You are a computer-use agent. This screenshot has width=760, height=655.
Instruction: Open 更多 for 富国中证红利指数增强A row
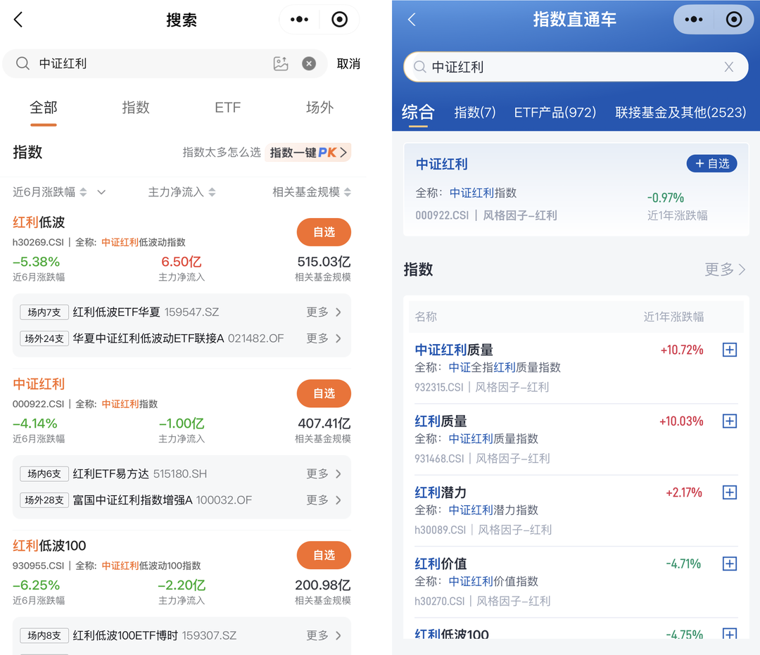(324, 500)
